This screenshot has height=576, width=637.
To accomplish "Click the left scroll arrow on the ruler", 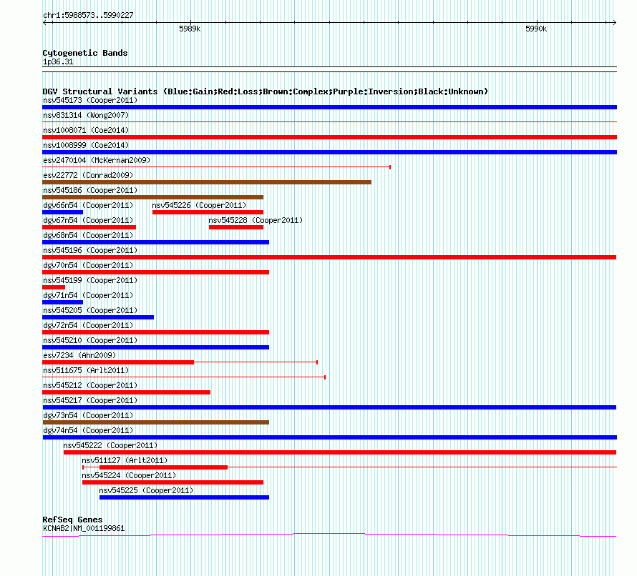I will (44, 23).
